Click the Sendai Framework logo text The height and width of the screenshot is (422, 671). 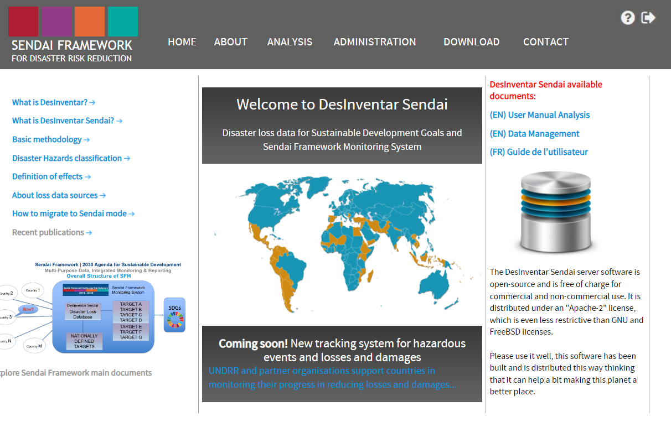click(72, 50)
